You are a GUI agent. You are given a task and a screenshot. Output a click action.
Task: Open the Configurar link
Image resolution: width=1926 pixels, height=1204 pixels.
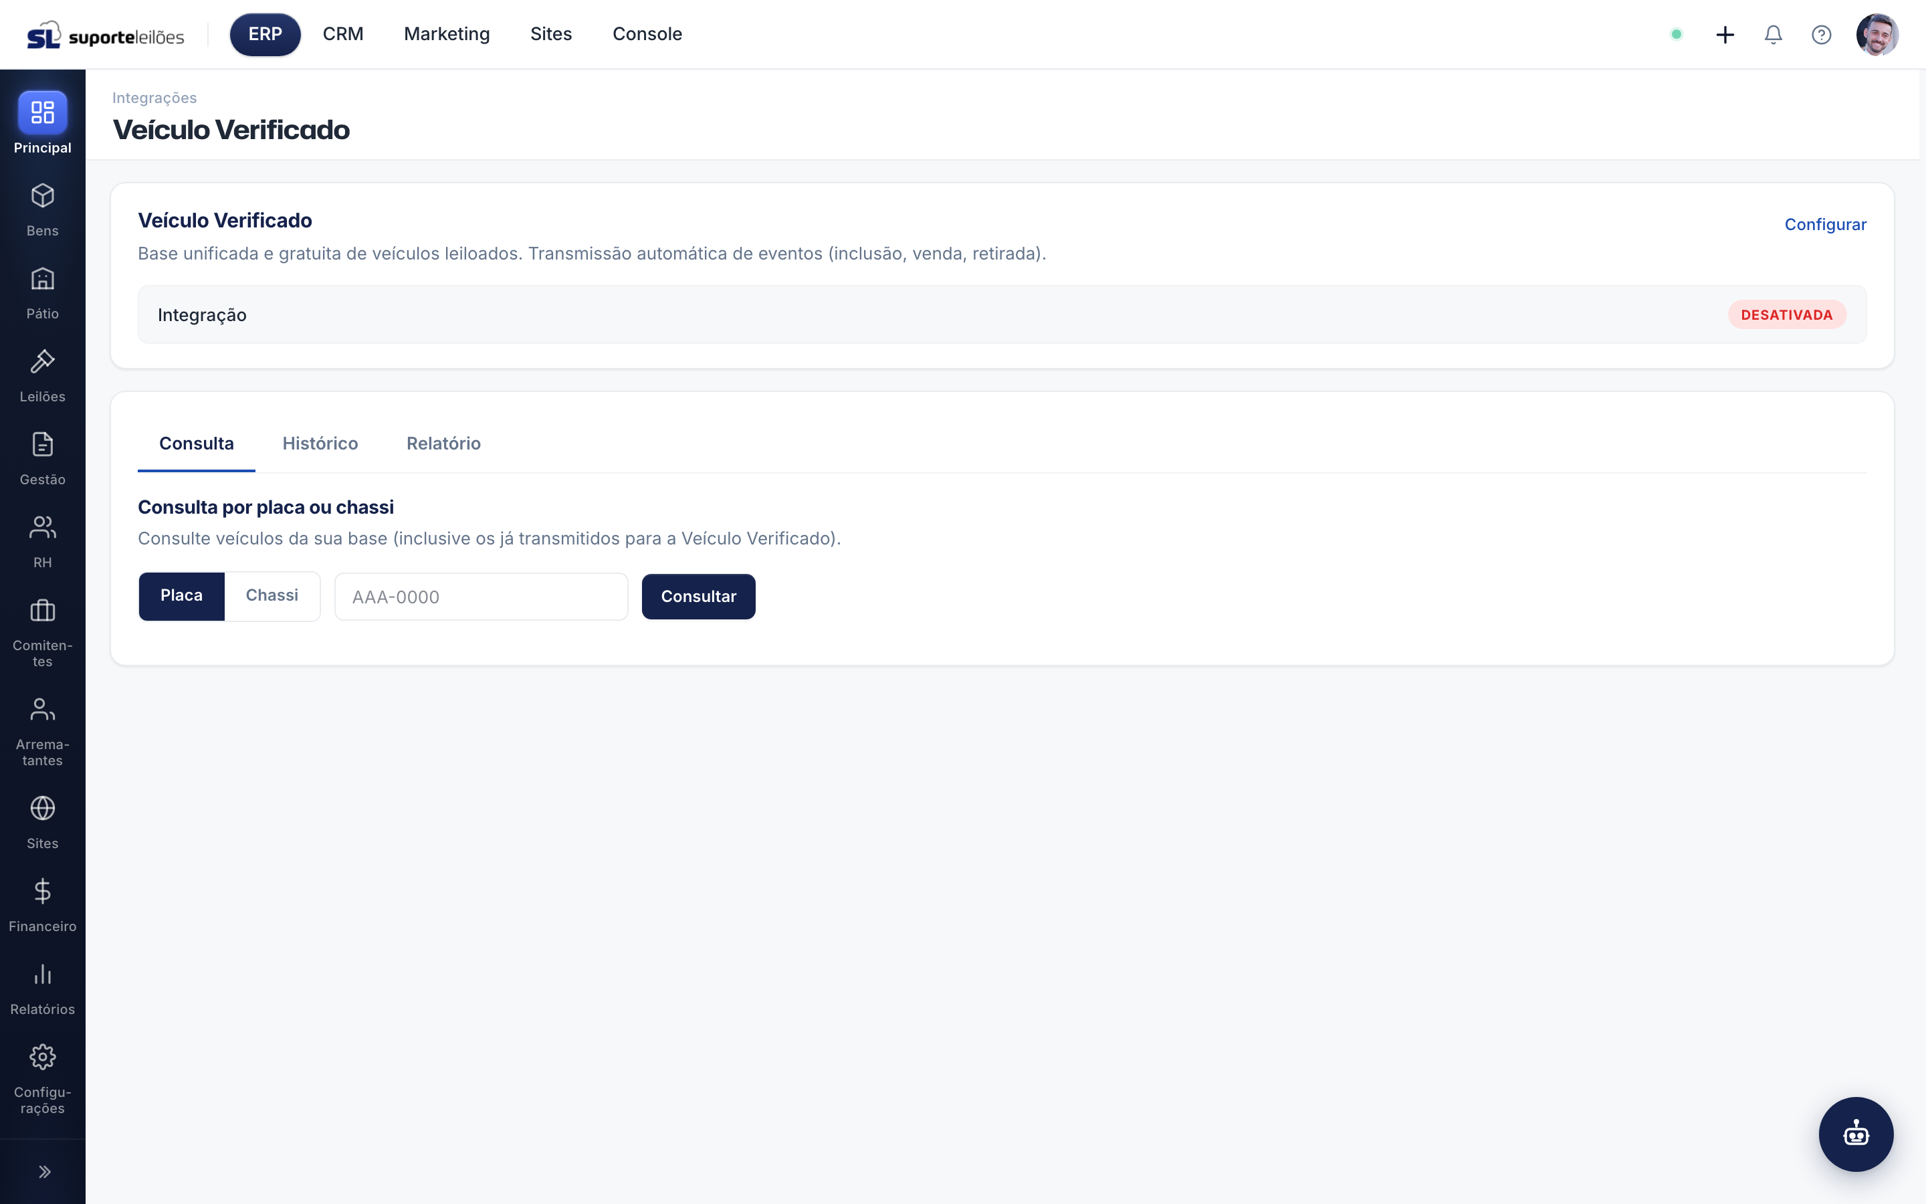coord(1825,225)
